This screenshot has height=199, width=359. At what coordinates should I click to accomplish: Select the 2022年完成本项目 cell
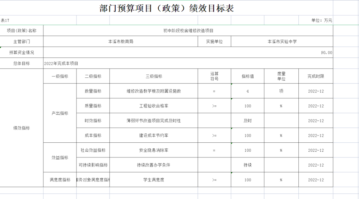click(188, 63)
